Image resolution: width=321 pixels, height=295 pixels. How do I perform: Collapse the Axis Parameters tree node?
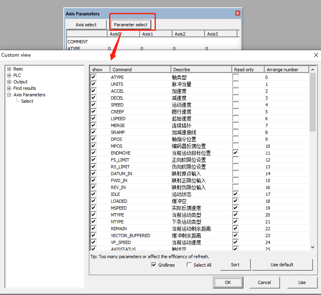(x=9, y=95)
